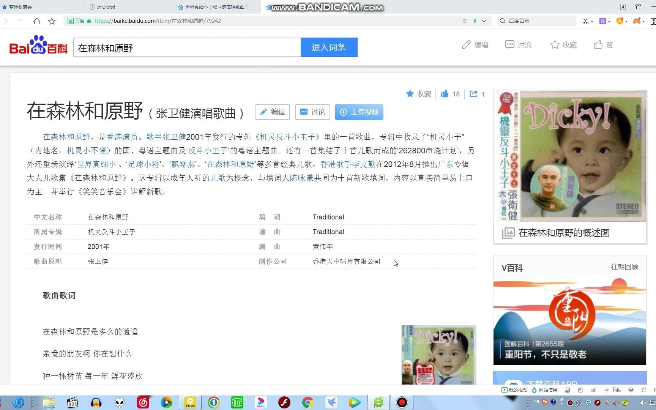Viewport: 656px width, 410px height.
Task: Open QR code icon in address bar
Action: 465,21
